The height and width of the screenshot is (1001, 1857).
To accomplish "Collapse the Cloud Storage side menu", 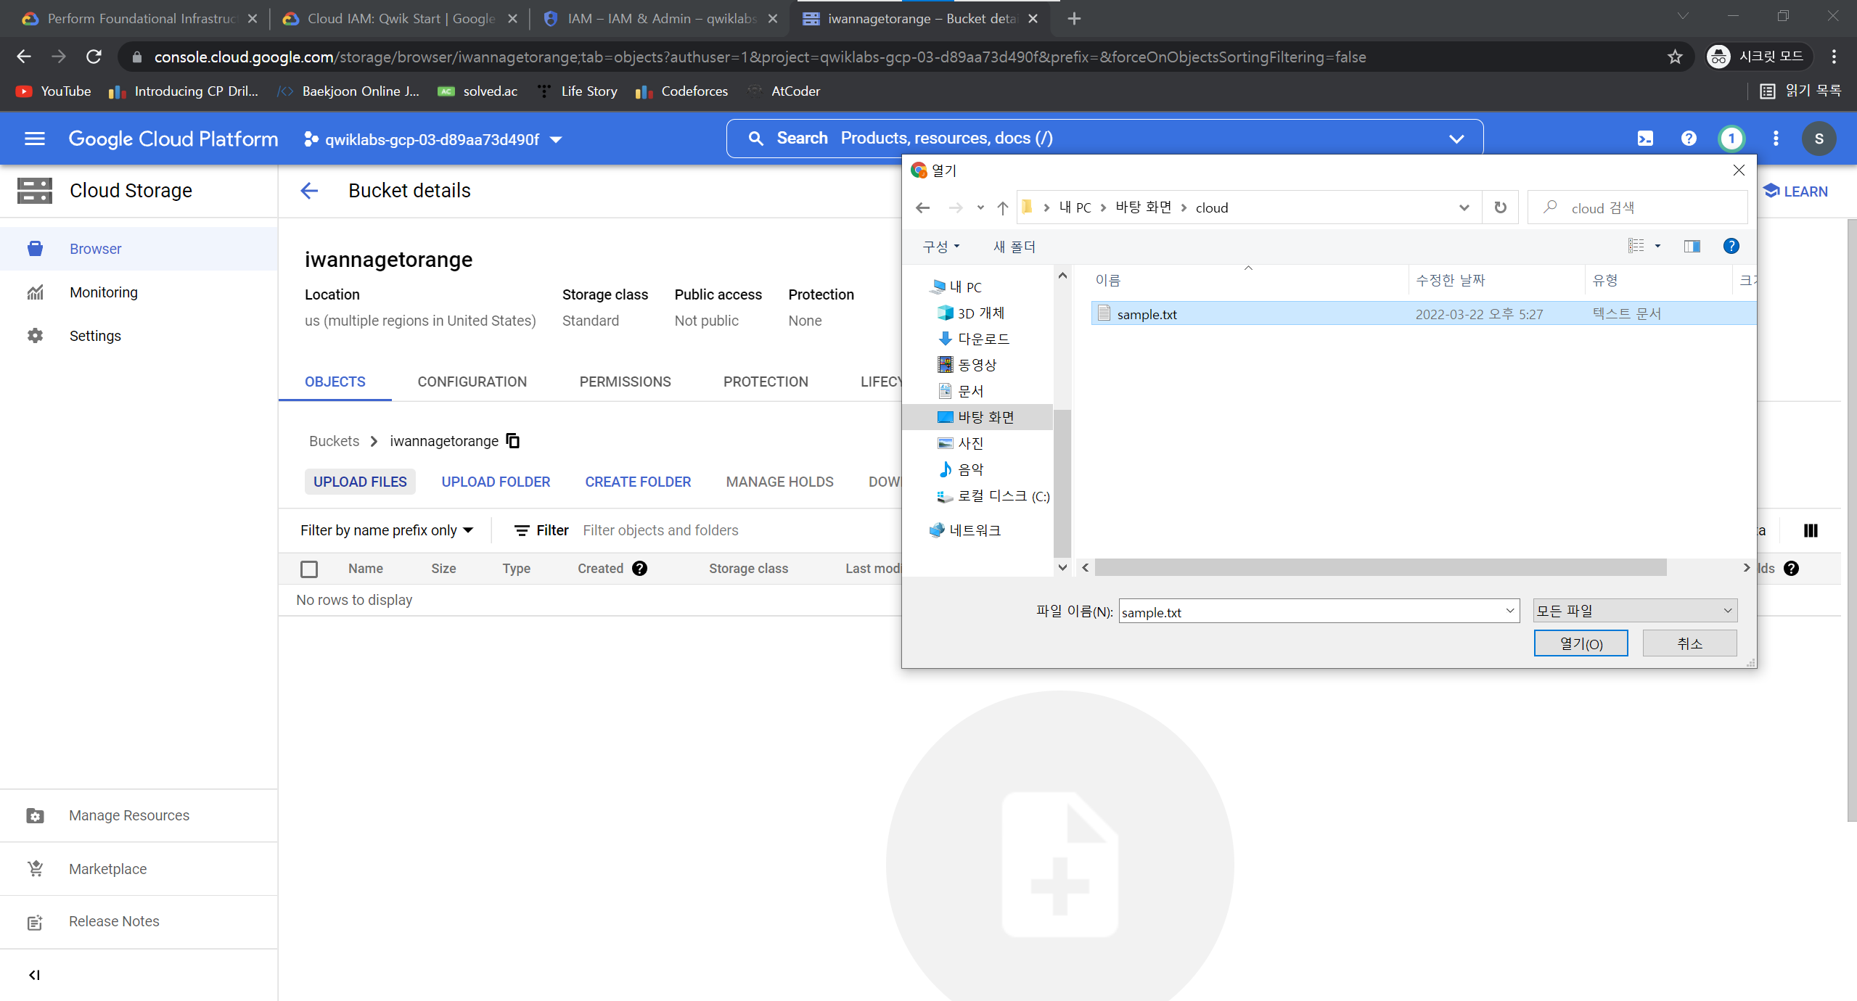I will 34,975.
